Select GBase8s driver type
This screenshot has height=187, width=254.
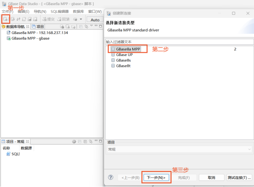121,60
